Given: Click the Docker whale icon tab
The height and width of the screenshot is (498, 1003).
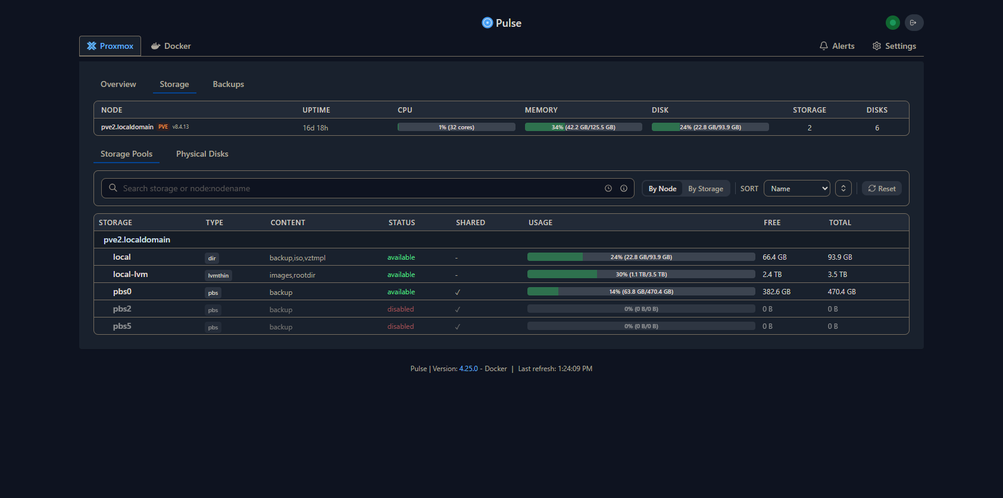Looking at the screenshot, I should click(x=156, y=46).
